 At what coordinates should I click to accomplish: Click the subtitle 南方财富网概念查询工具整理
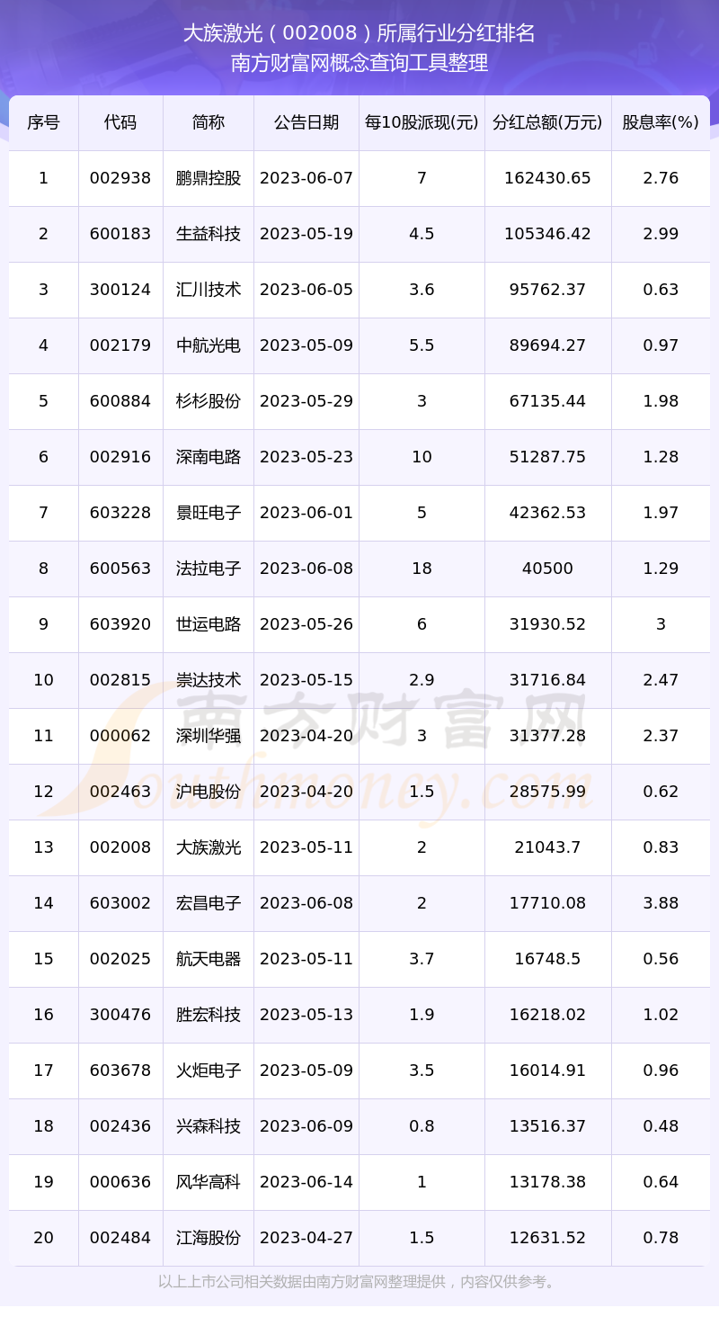coord(359,63)
